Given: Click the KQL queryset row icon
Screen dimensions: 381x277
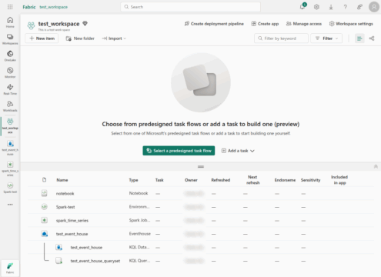Looking at the screenshot, I should tap(58, 261).
